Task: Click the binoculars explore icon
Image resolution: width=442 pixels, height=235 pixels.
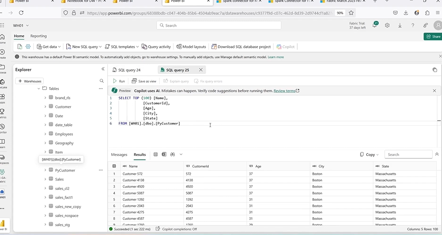Action: pos(172,154)
